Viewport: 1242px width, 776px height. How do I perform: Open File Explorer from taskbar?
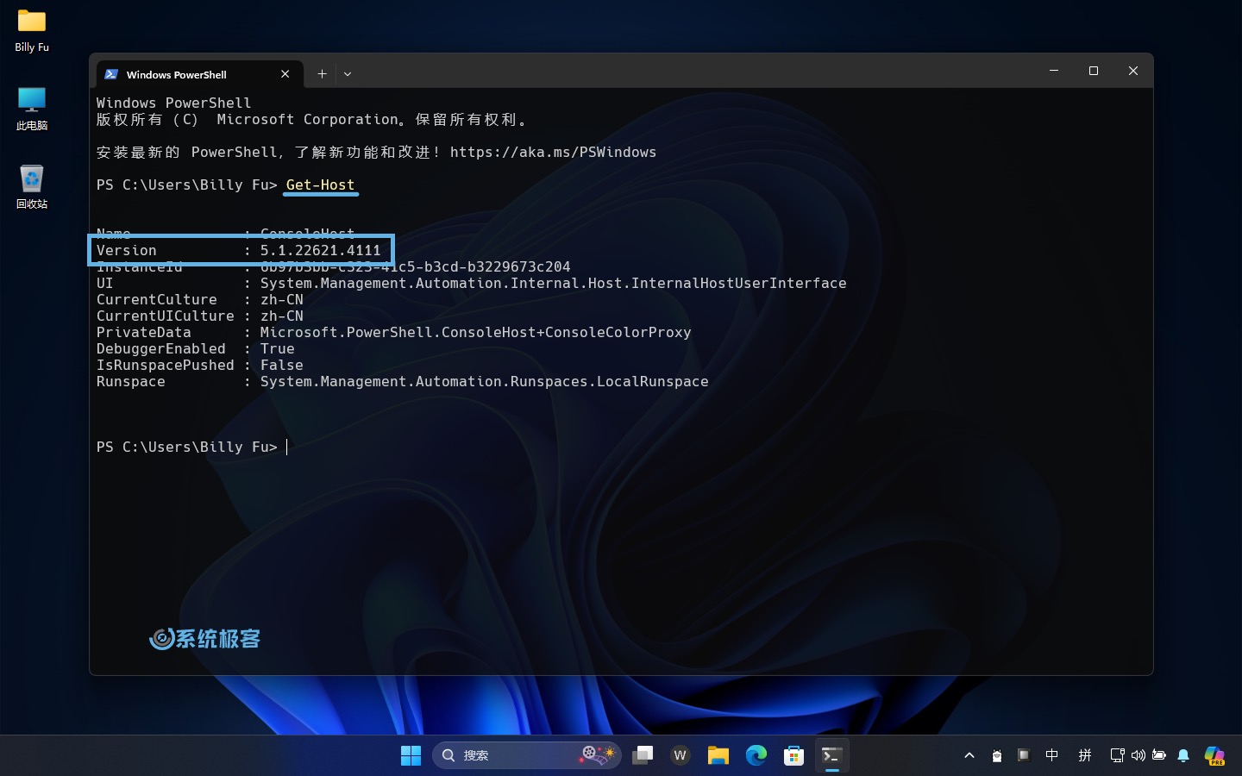[718, 755]
